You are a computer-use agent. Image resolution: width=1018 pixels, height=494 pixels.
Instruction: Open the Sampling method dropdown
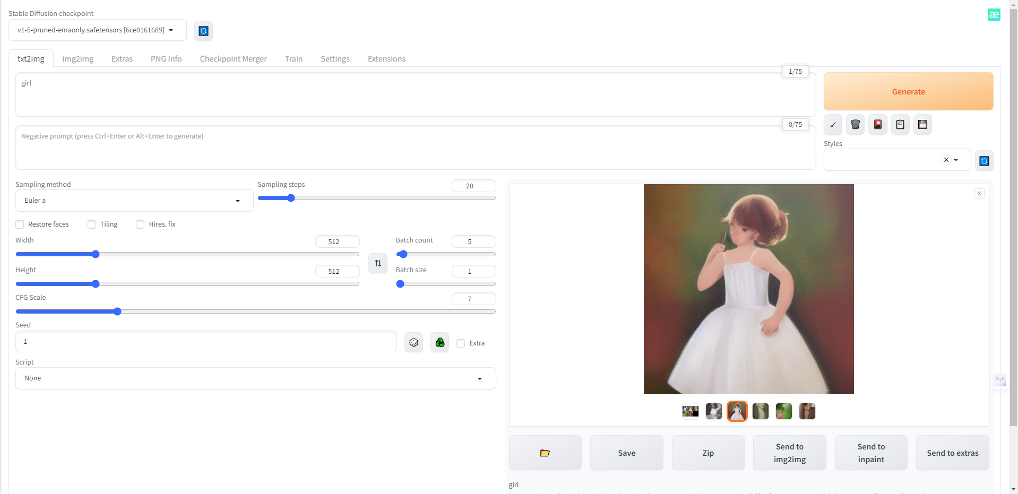pyautogui.click(x=134, y=201)
